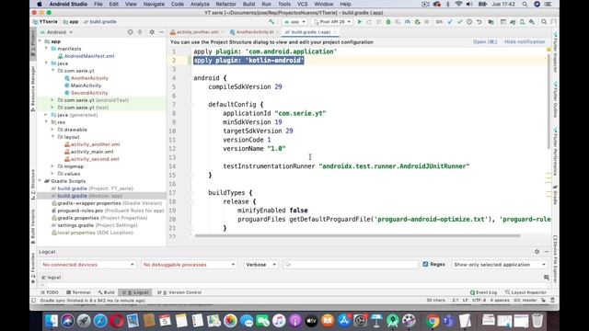Open Show only selected application dropdown
This screenshot has width=589, height=331.
(x=500, y=265)
